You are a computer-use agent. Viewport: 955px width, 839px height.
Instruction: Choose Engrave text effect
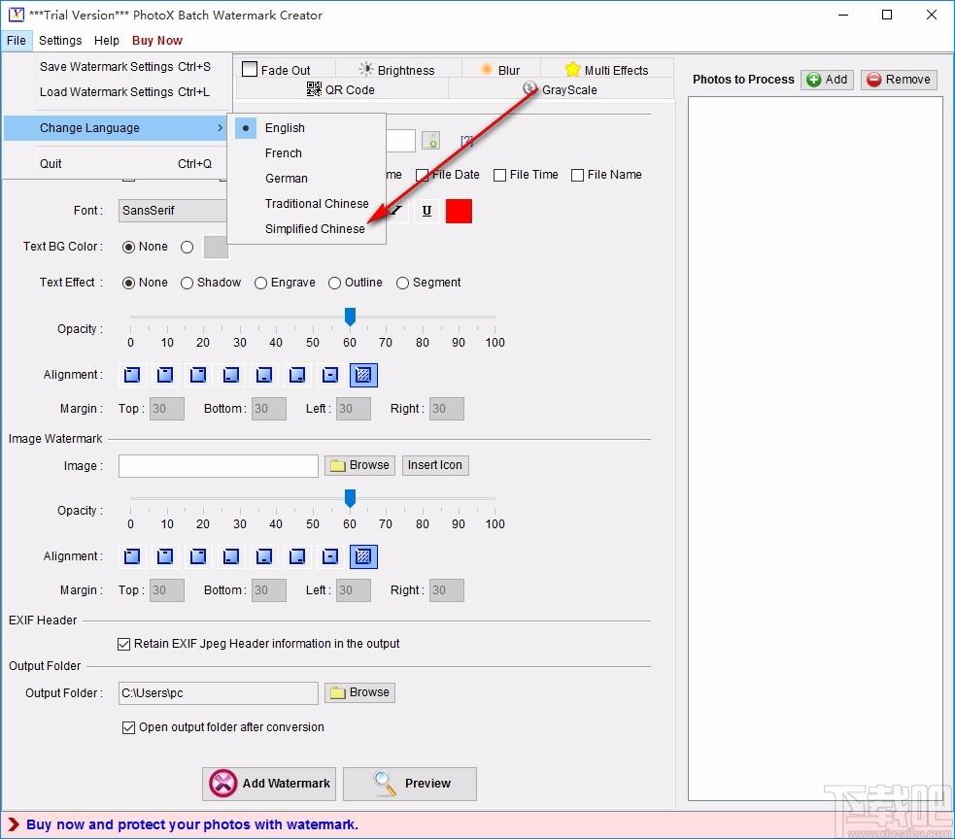(260, 284)
